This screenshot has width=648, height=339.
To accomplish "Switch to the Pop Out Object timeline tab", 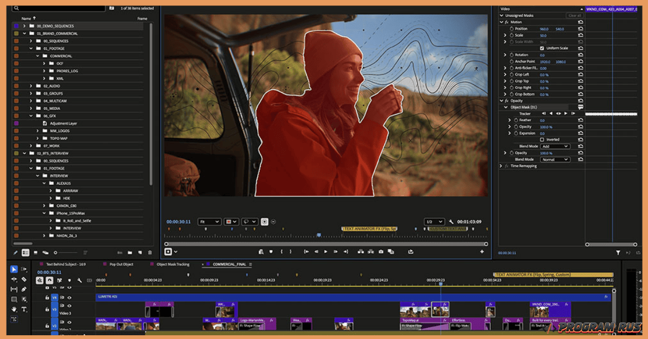I will point(122,265).
